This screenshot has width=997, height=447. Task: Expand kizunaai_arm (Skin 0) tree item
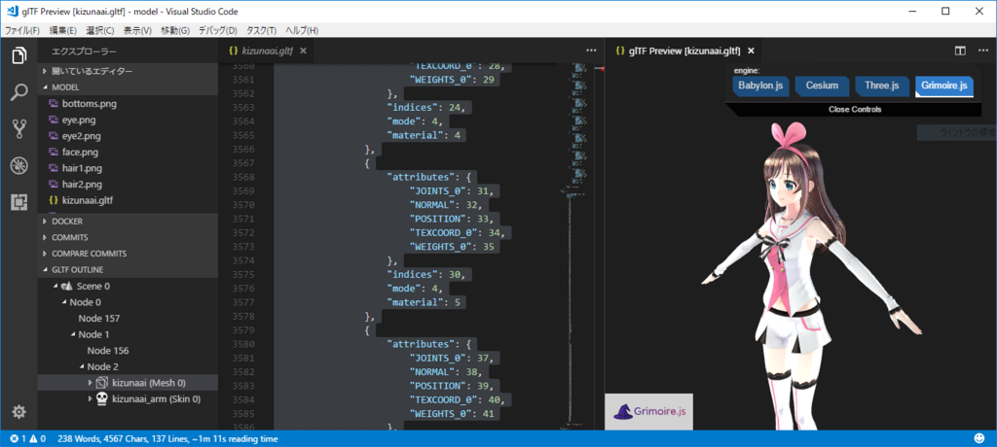tap(90, 398)
